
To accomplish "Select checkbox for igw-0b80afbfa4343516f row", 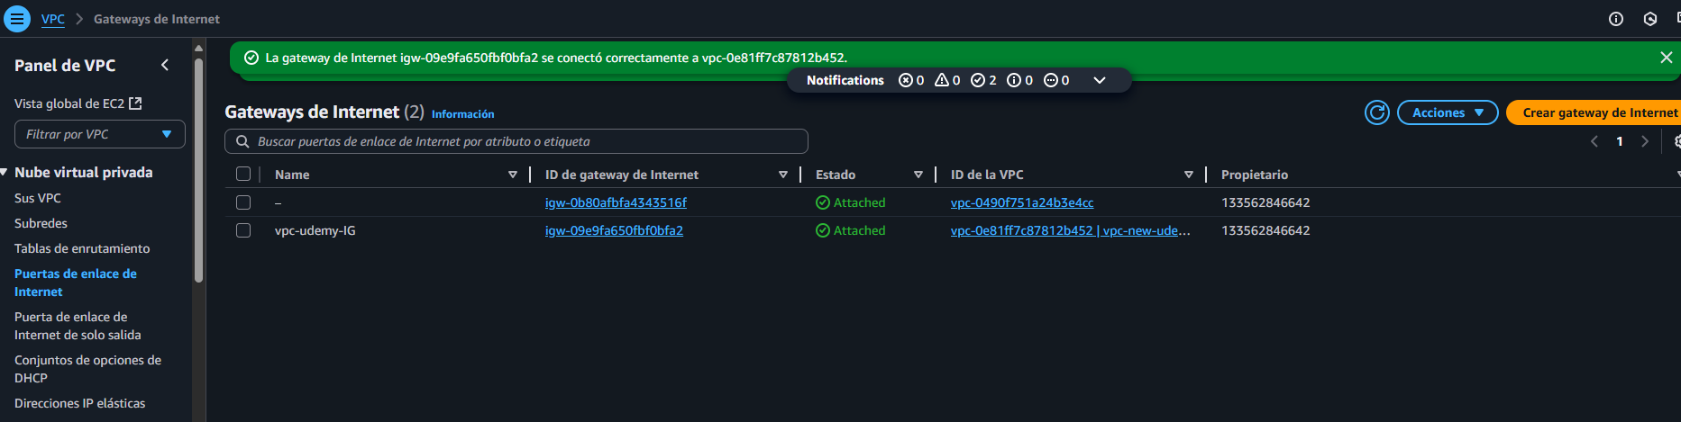I will [x=243, y=202].
